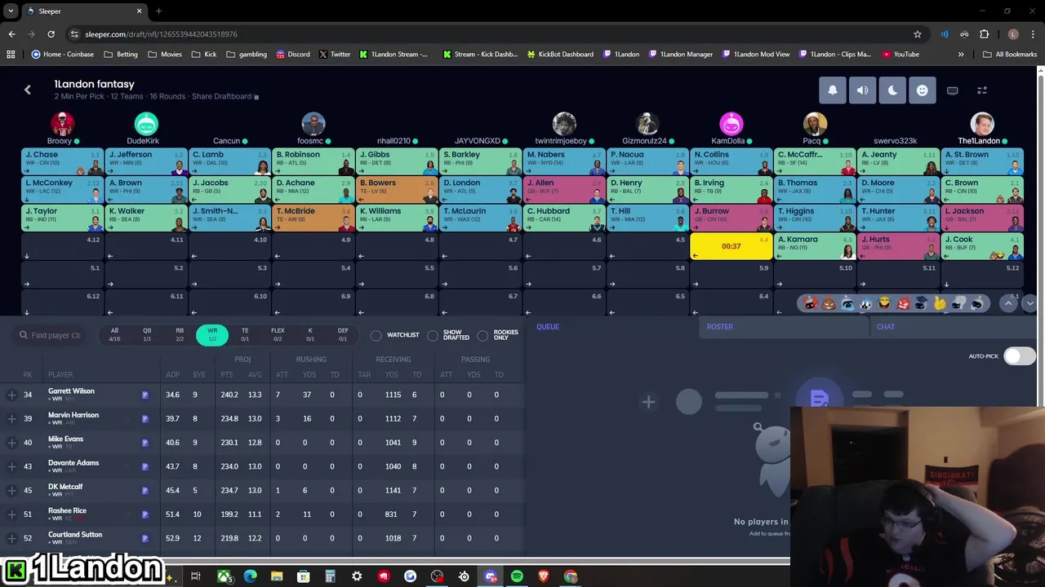The height and width of the screenshot is (587, 1045).
Task: Click KamDolla's on-the-clock 00:37 cell
Action: click(x=731, y=246)
